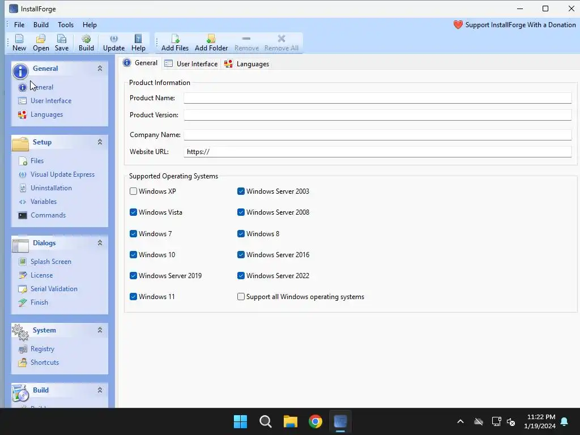Open the Shortcuts system page

click(x=39, y=362)
